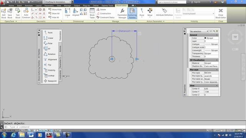Open Constraint Status display

point(106,17)
